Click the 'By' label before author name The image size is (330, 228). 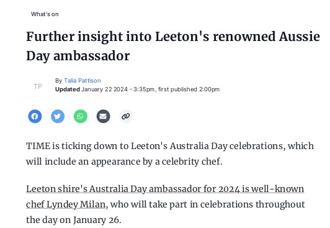point(58,81)
